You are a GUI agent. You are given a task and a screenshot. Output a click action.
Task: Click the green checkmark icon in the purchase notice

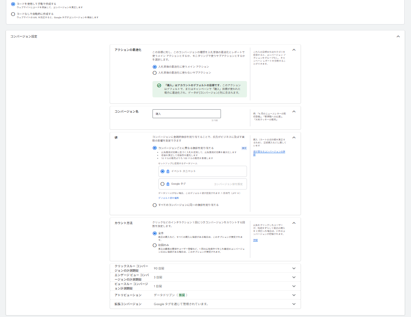(159, 85)
